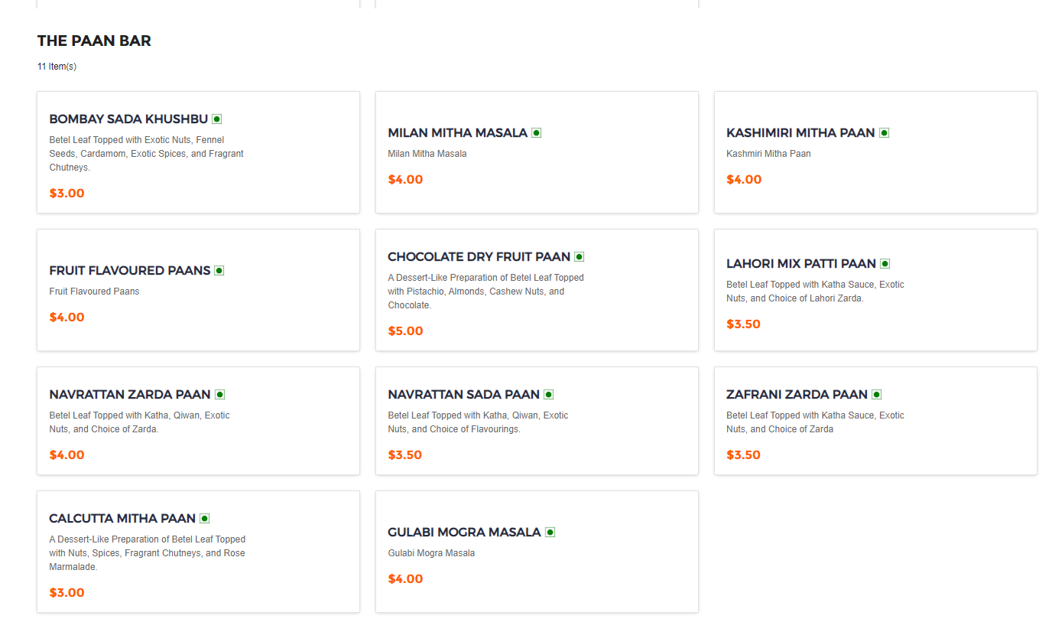Viewport: 1052px width, 632px height.
Task: Select the Chocolate Dry Fruit Paan title
Action: (x=479, y=257)
